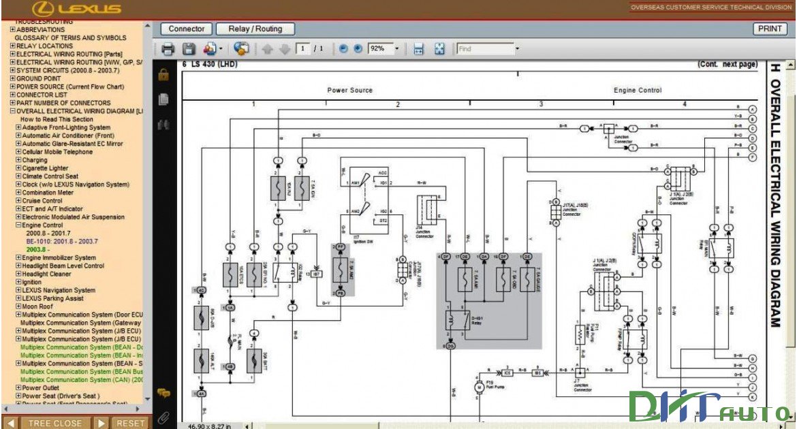
Task: Click the right arrow beside RESET
Action: [101, 423]
